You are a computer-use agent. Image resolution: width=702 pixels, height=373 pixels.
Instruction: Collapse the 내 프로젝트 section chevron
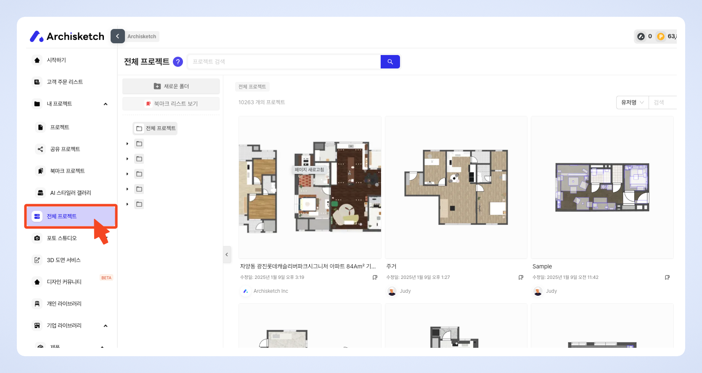[106, 104]
